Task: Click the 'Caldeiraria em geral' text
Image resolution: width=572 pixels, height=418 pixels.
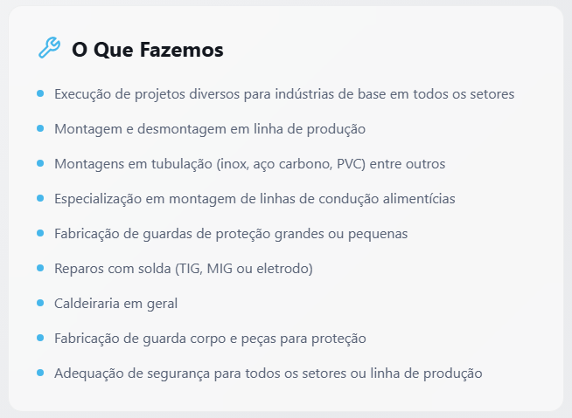Action: pyautogui.click(x=115, y=304)
